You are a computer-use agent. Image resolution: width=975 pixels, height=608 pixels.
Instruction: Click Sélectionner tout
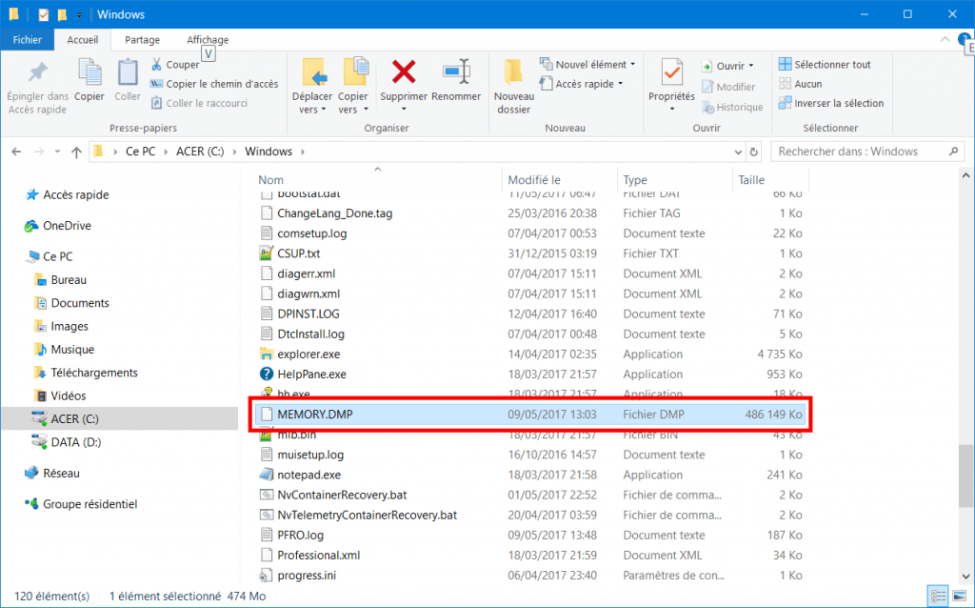[x=825, y=64]
